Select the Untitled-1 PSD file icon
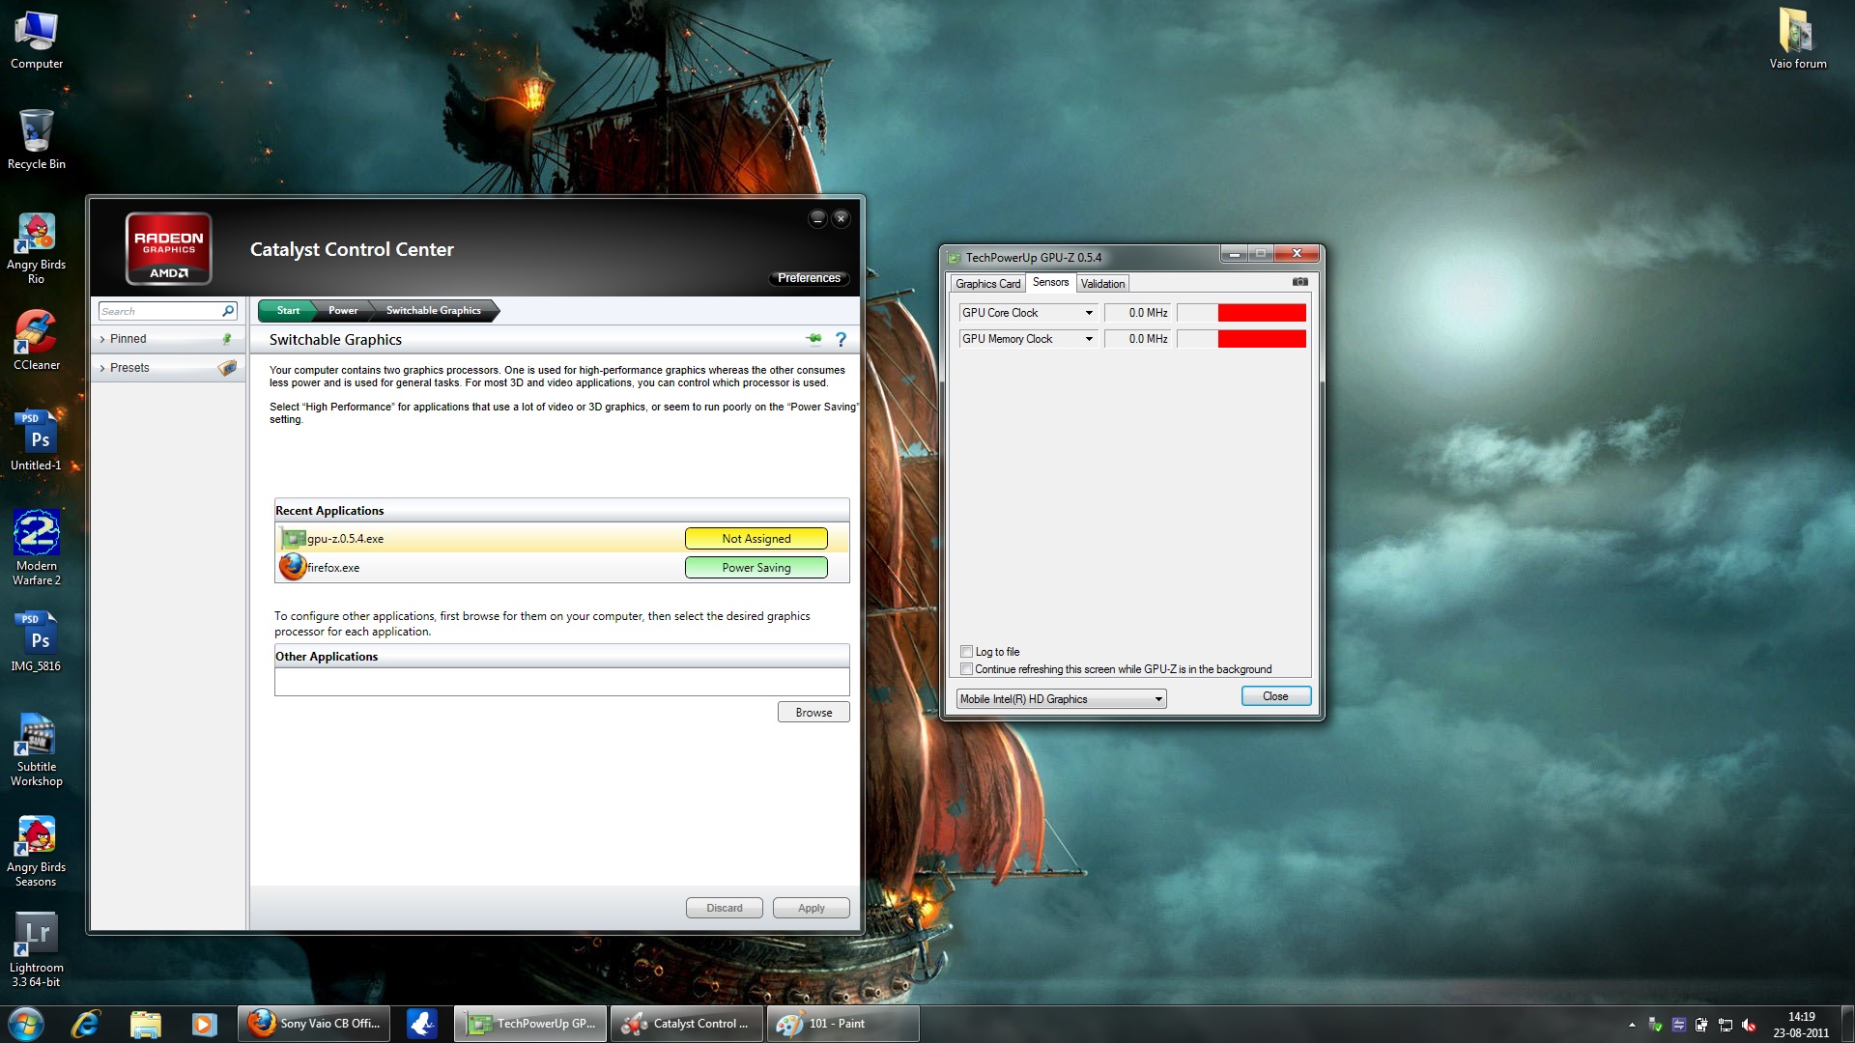 pyautogui.click(x=37, y=441)
